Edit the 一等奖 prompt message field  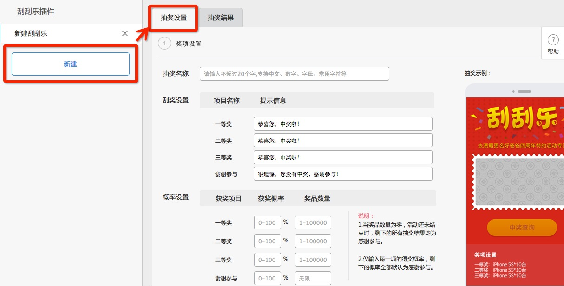tap(343, 124)
